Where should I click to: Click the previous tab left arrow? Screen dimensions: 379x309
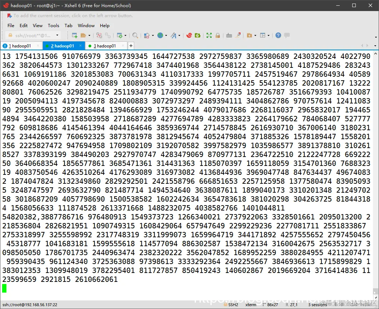click(x=362, y=45)
